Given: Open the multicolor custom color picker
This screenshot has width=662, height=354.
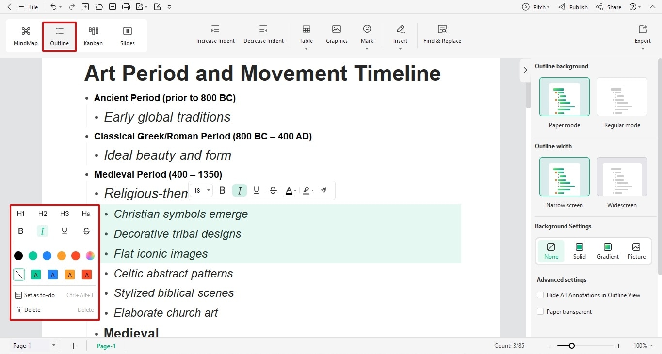Looking at the screenshot, I should (90, 256).
